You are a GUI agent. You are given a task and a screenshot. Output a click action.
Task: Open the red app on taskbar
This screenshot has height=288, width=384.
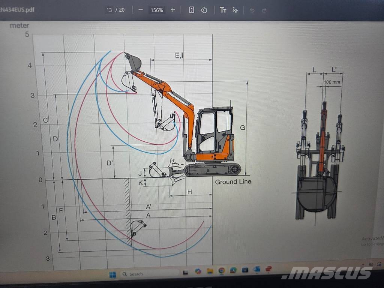268,269
